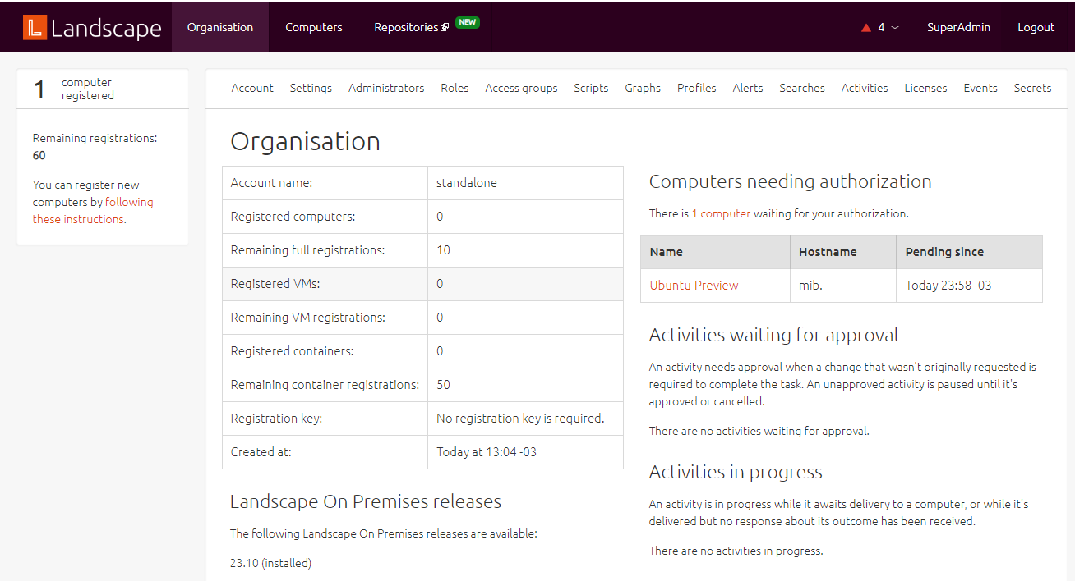Click the Landscape logo icon
The image size is (1075, 581).
(35, 27)
